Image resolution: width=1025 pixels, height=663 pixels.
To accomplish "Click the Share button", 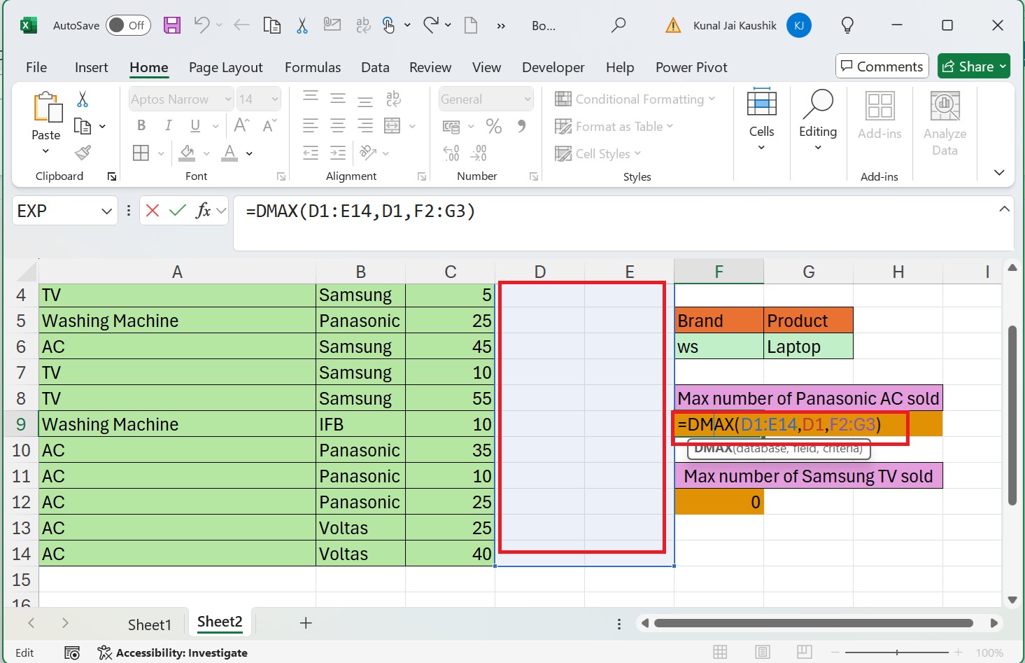I will coord(973,67).
